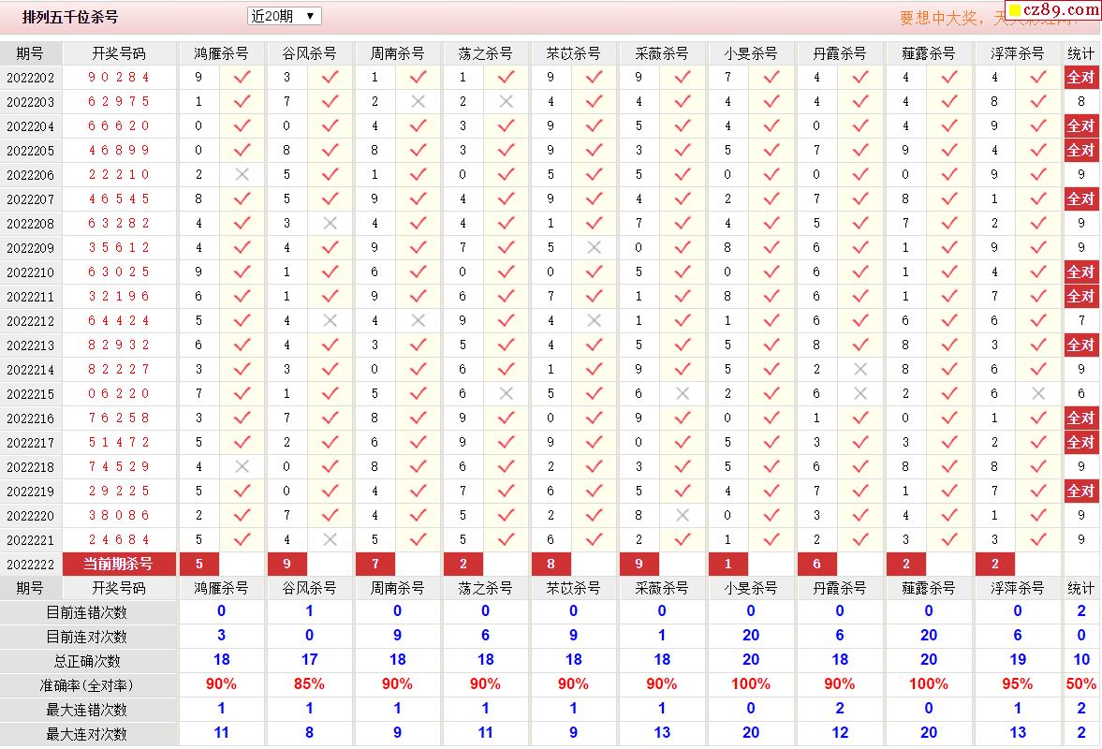Click the red check for 浮萍 in row 2022221
Image resolution: width=1102 pixels, height=749 pixels.
point(1038,539)
